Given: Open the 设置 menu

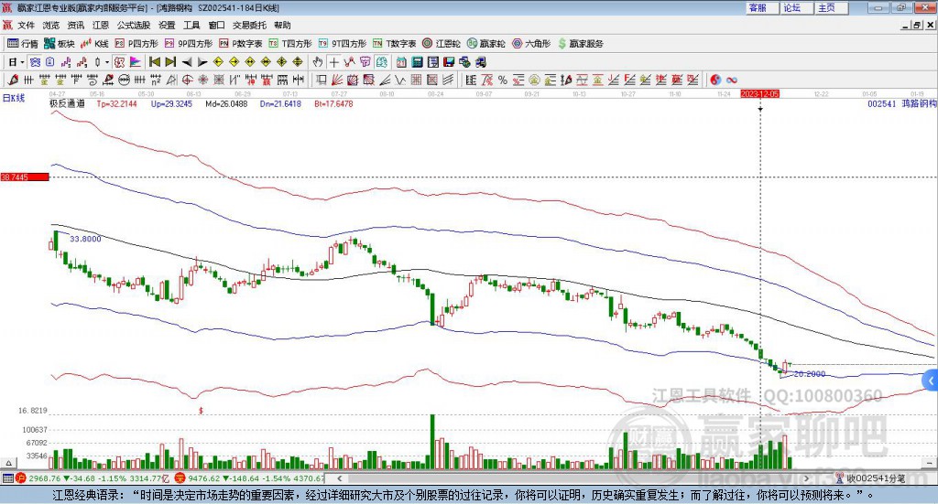Looking at the screenshot, I should click(167, 25).
